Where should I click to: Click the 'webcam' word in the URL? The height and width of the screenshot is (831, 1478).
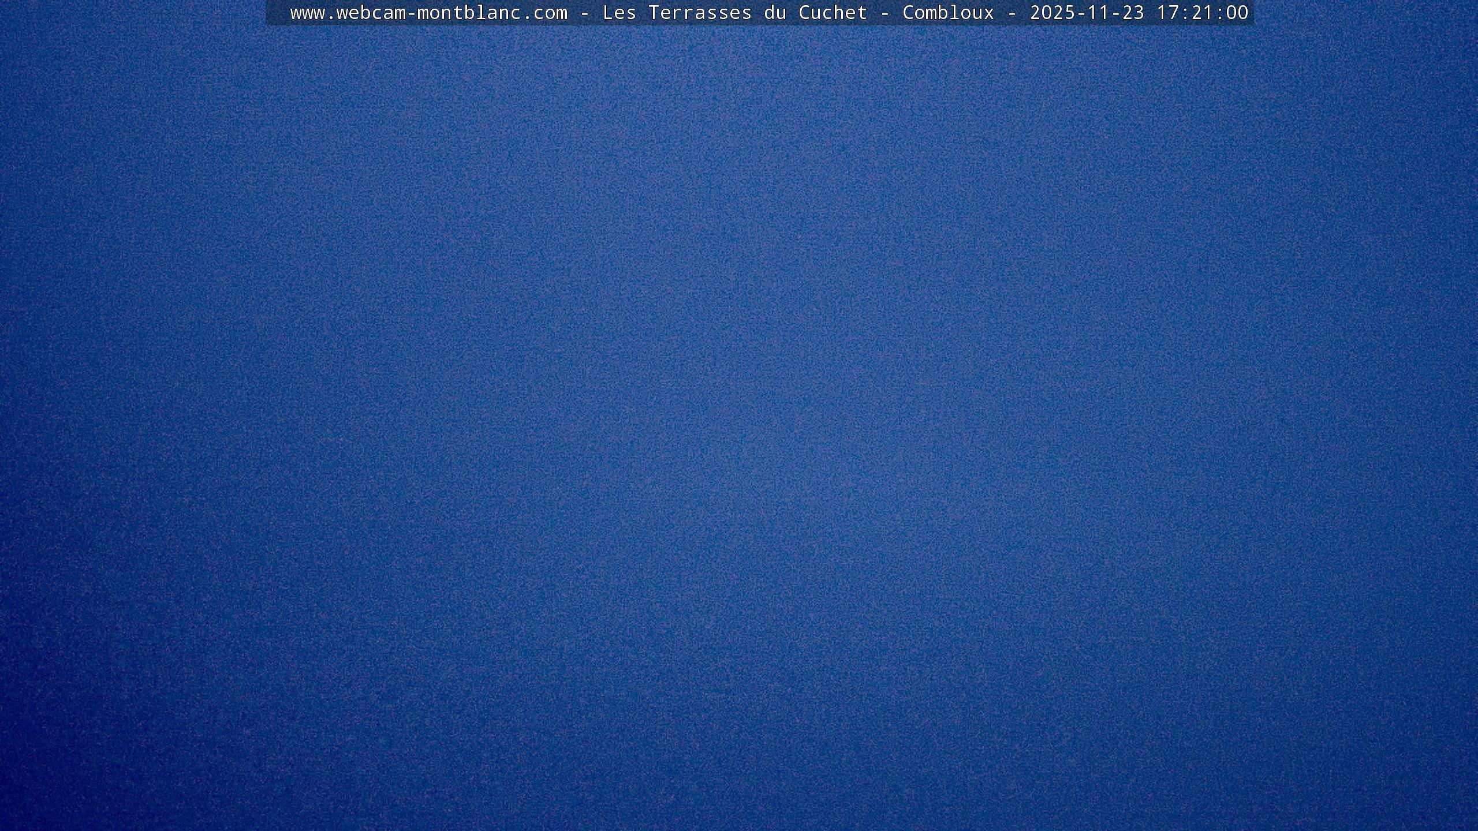[371, 13]
